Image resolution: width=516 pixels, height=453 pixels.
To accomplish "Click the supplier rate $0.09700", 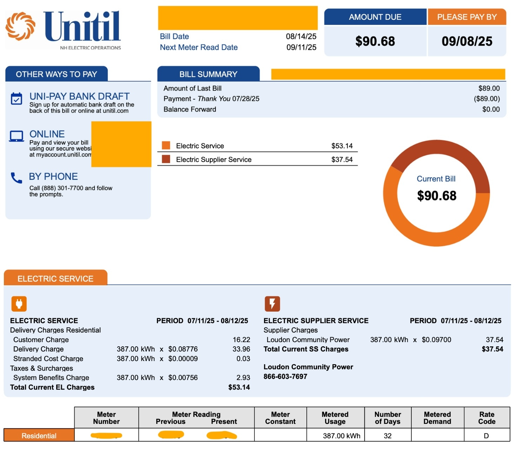I will [x=436, y=340].
